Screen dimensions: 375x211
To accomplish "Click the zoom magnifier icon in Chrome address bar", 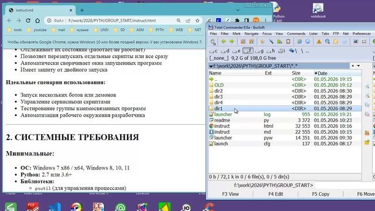I will click(178, 21).
